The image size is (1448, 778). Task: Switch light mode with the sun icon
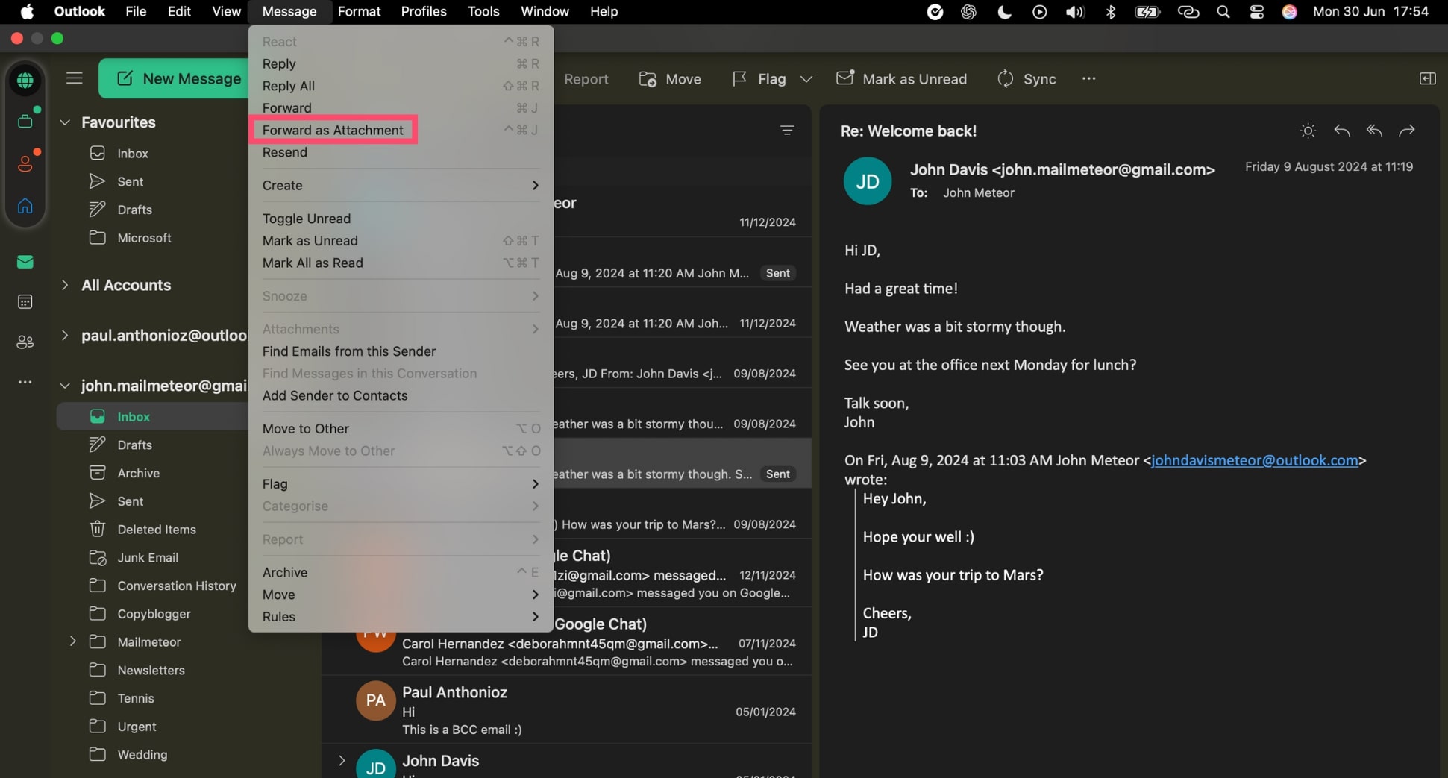pos(1308,131)
